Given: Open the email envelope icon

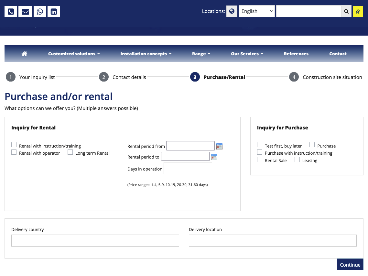Looking at the screenshot, I should (25, 12).
